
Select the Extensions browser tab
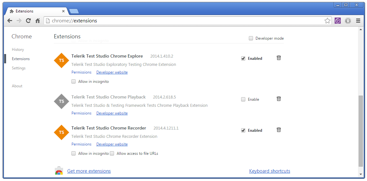[37, 11]
